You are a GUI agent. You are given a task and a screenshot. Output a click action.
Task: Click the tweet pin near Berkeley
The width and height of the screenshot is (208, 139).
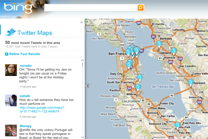point(159,43)
